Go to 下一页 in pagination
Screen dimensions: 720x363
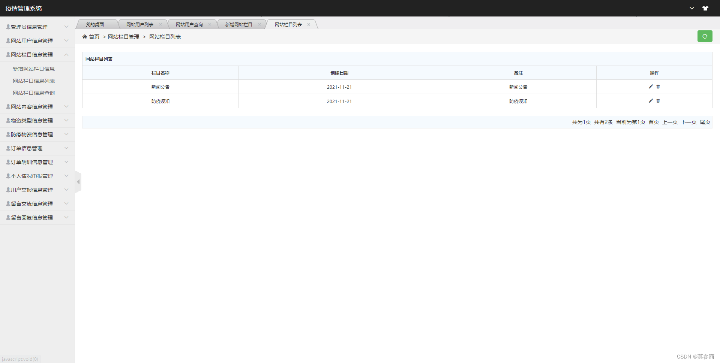tap(688, 122)
